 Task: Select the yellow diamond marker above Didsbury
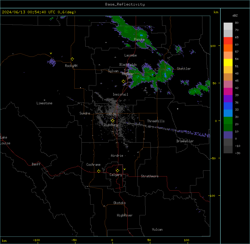click(x=113, y=121)
